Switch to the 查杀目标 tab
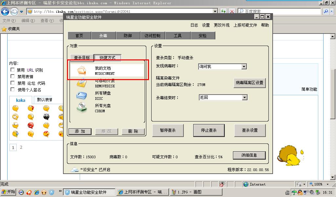 click(82, 58)
